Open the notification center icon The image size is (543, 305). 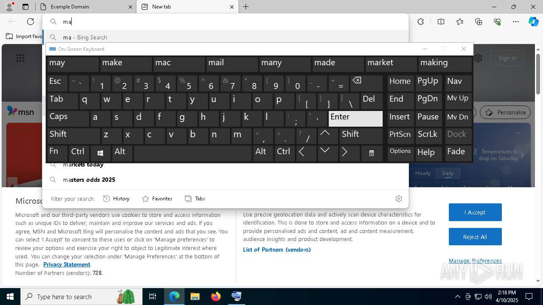click(x=529, y=297)
